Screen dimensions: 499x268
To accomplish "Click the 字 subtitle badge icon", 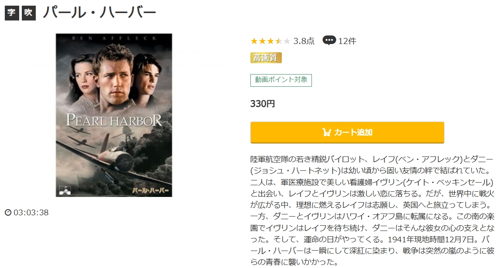I will click(12, 13).
